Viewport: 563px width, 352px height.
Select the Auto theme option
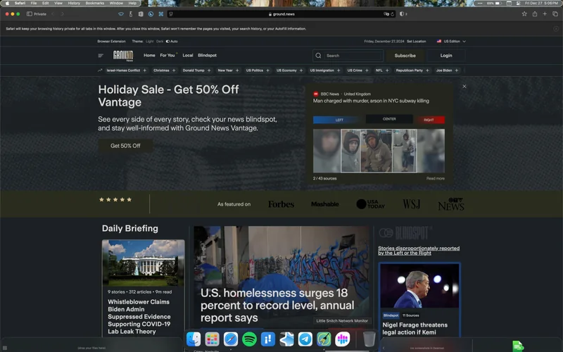coord(172,42)
